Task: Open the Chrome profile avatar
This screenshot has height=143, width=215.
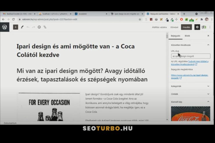Action: pos(207,19)
